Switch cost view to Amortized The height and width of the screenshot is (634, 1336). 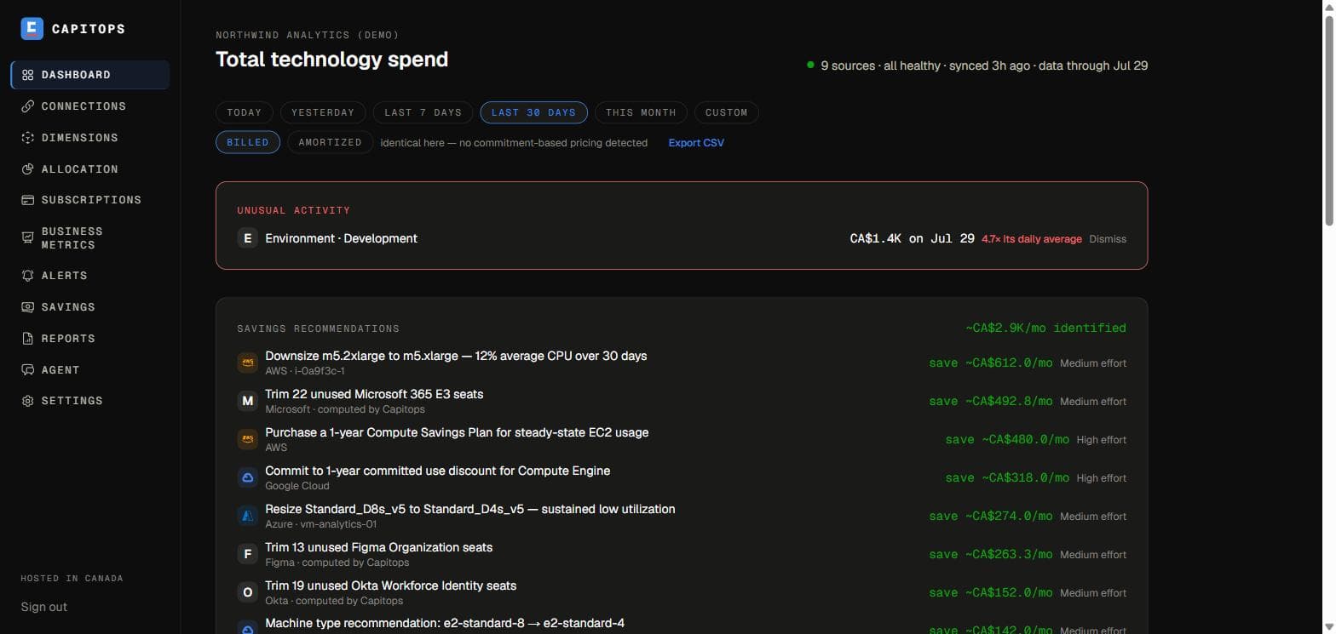coord(331,142)
